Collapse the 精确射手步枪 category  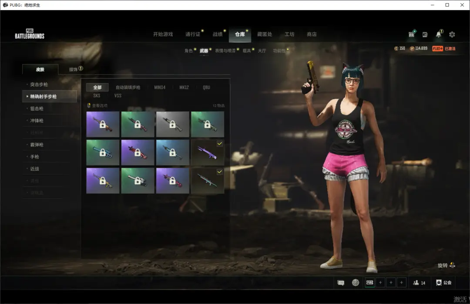point(50,96)
